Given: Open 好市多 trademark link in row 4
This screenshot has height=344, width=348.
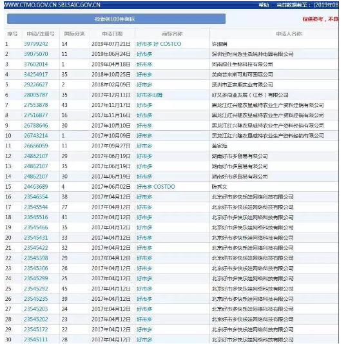Looking at the screenshot, I should tap(144, 75).
